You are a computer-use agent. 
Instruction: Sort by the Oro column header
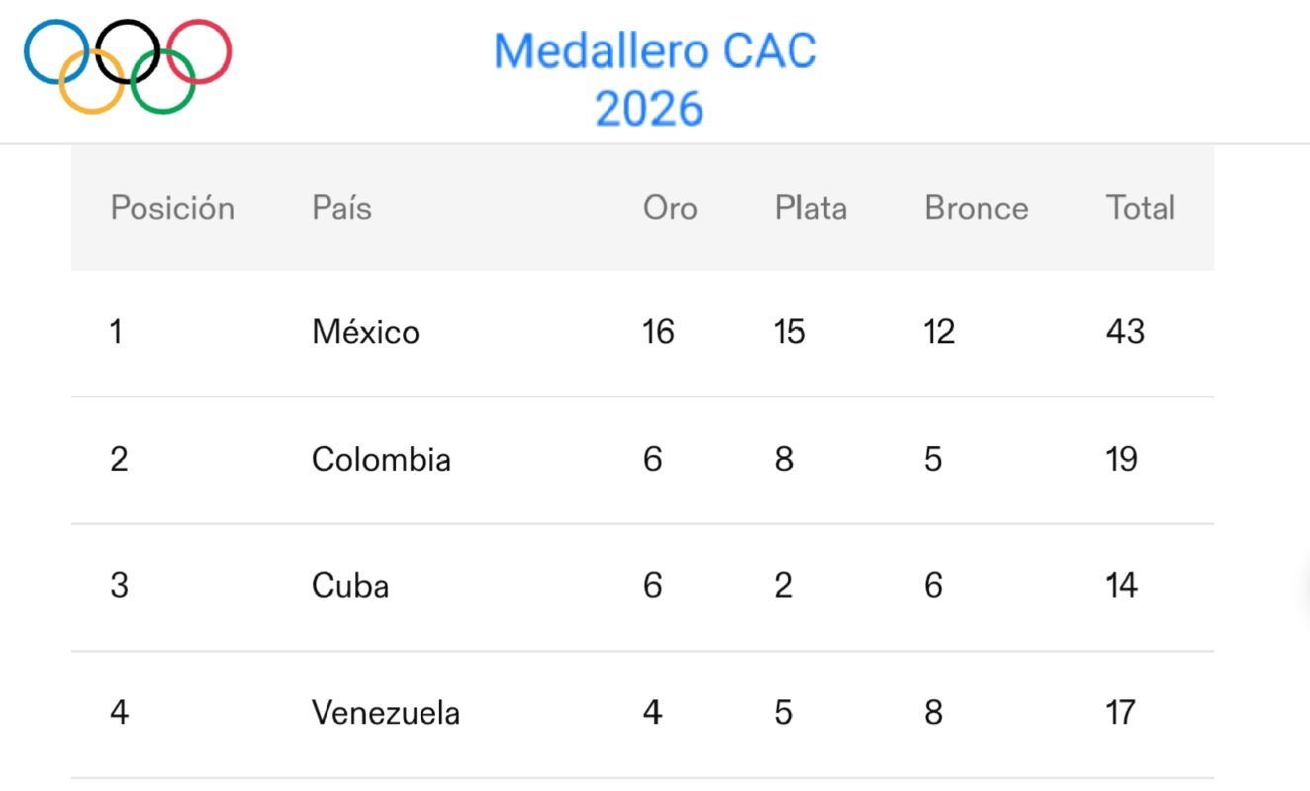[x=670, y=208]
